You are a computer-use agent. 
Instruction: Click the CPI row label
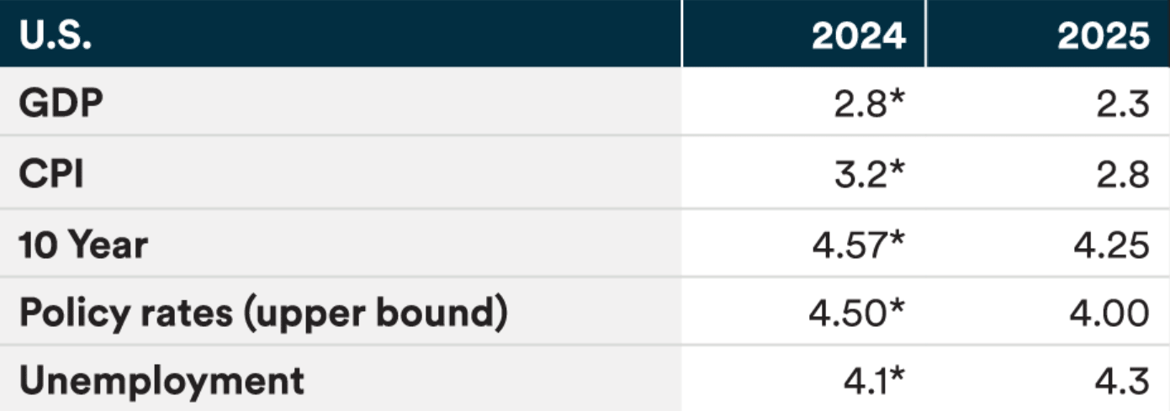pyautogui.click(x=50, y=176)
